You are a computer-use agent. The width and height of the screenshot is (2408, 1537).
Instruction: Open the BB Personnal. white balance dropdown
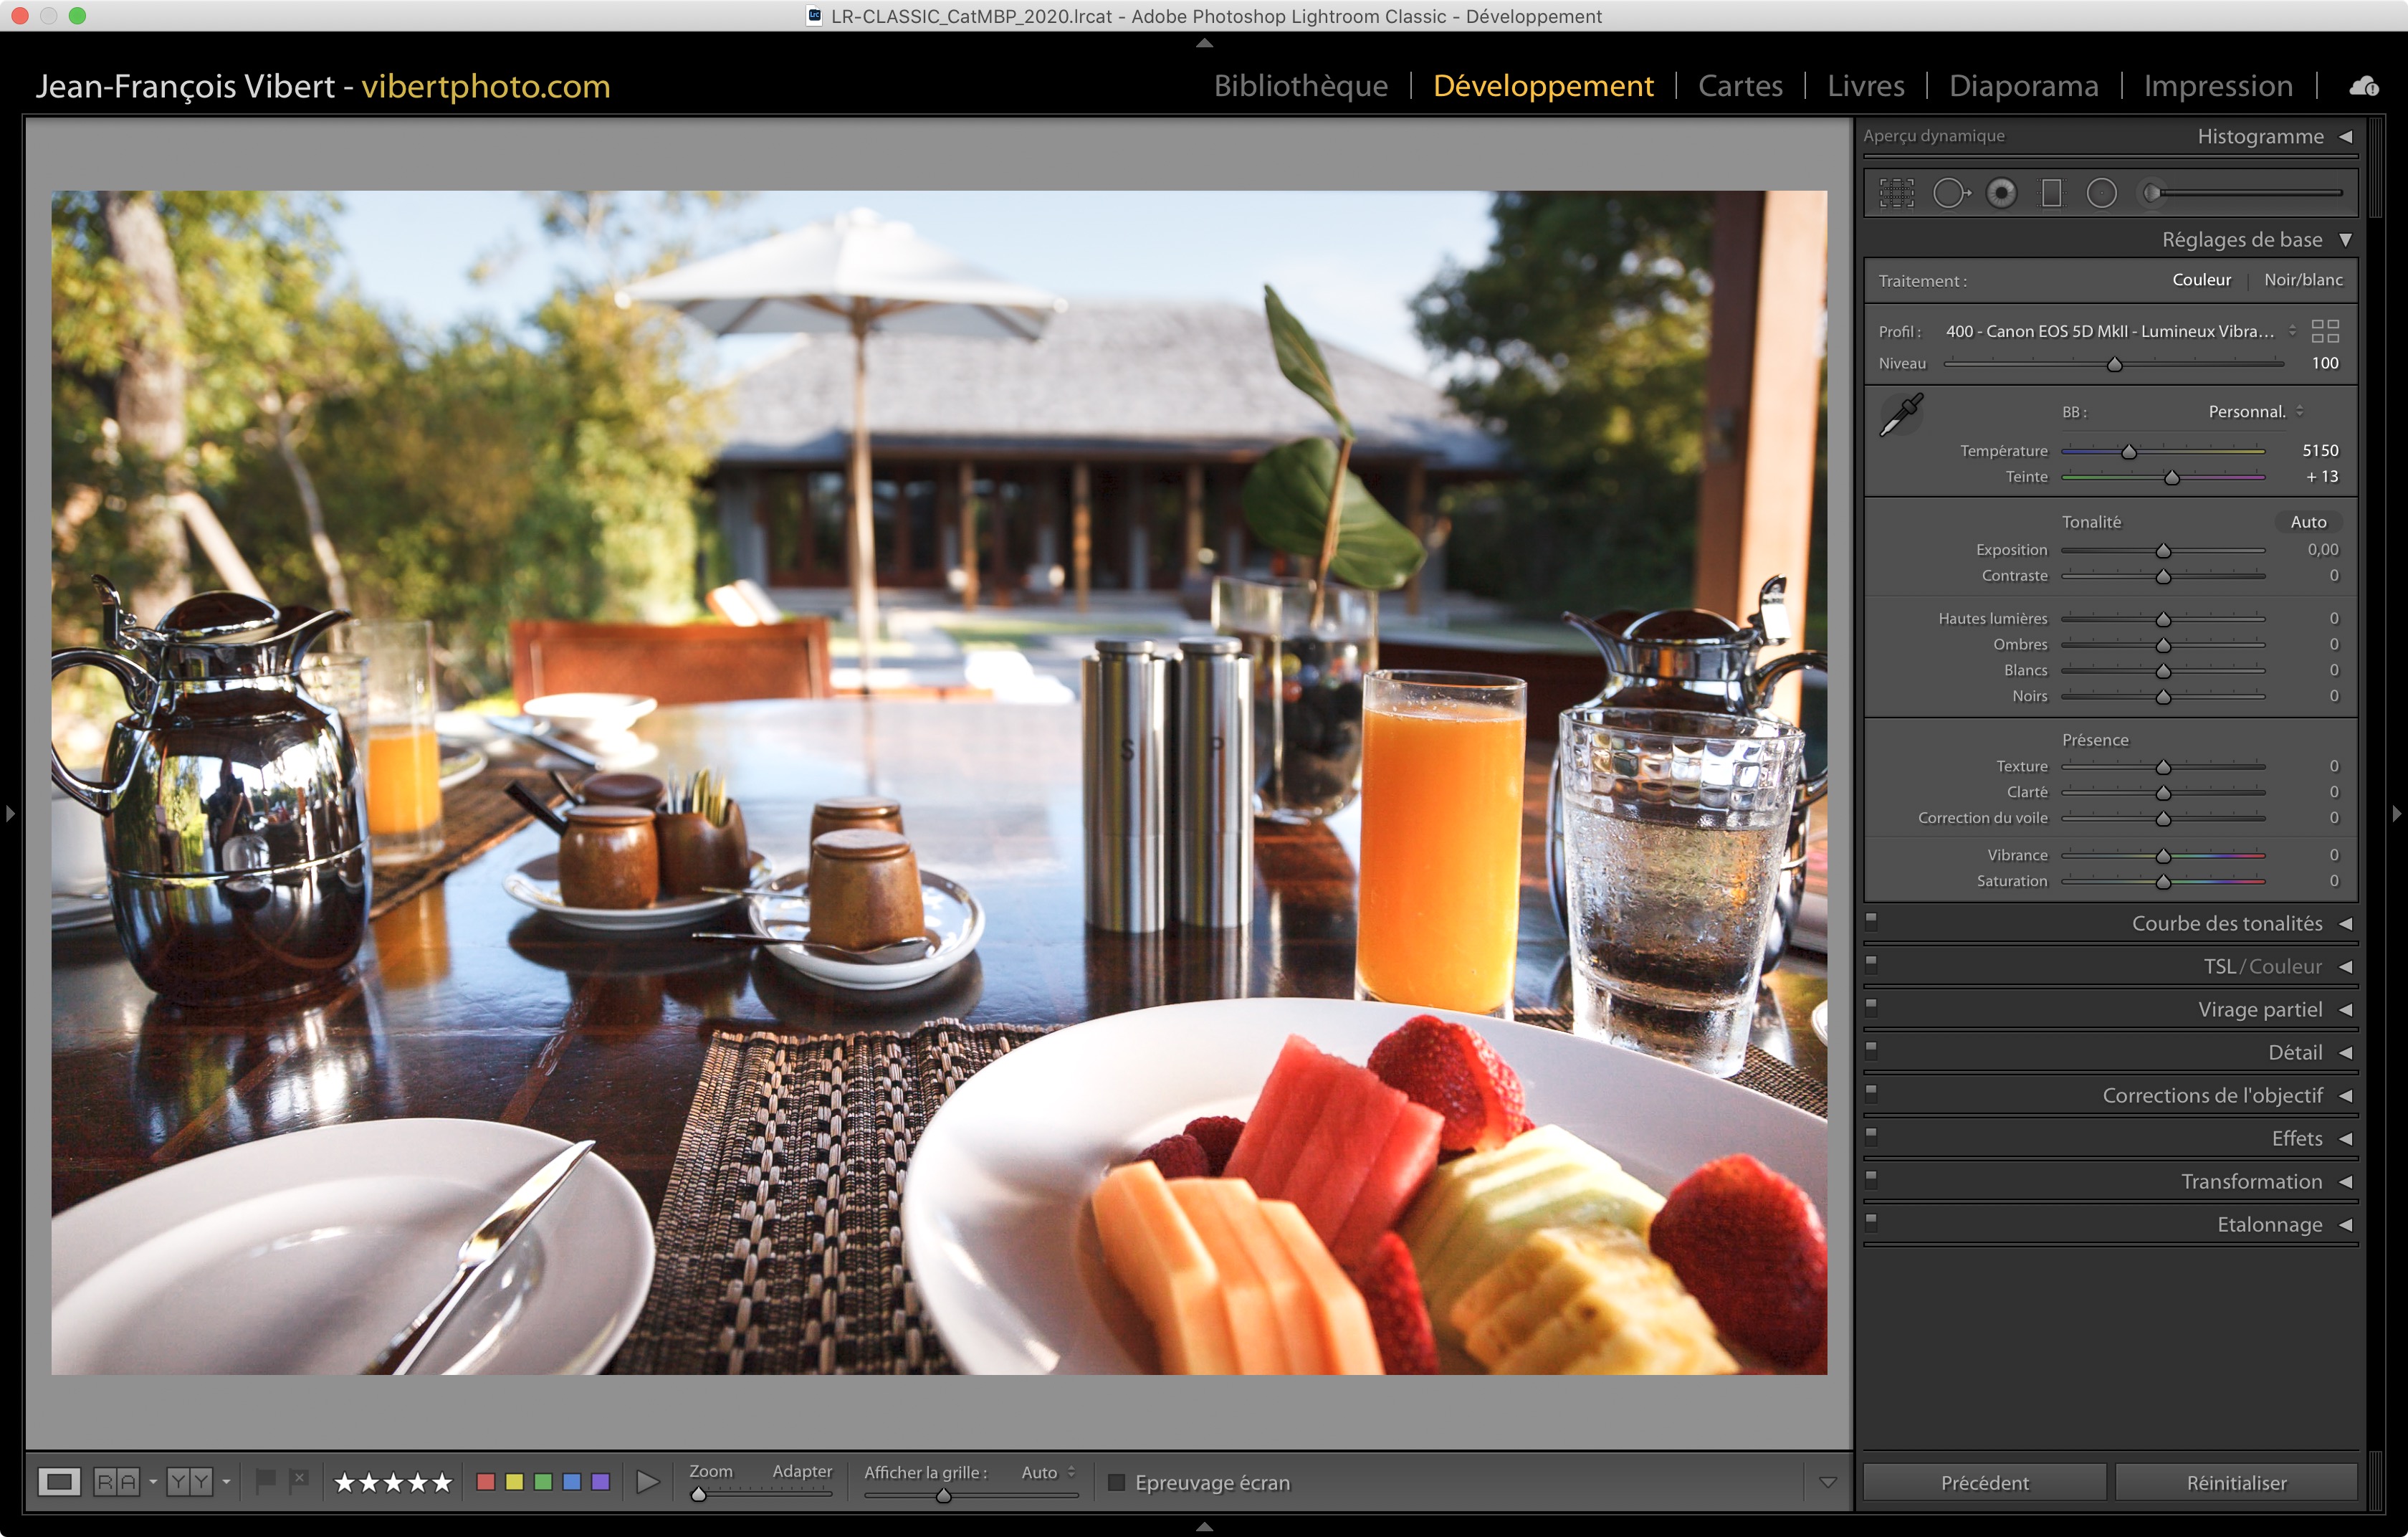(2255, 412)
